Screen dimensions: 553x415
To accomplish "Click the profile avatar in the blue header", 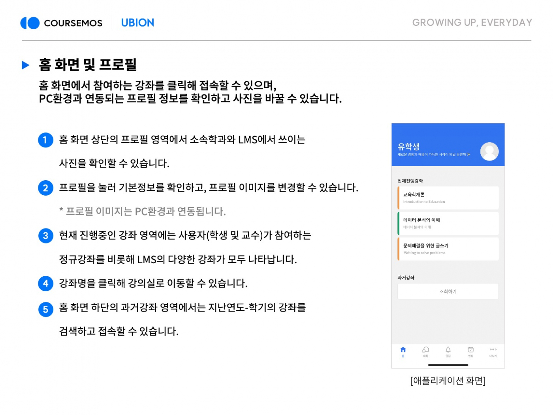I will pyautogui.click(x=489, y=151).
